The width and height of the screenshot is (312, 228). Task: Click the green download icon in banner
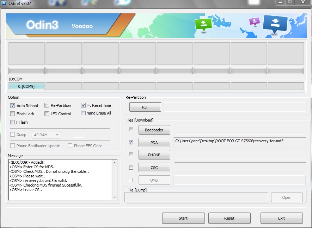click(x=203, y=24)
